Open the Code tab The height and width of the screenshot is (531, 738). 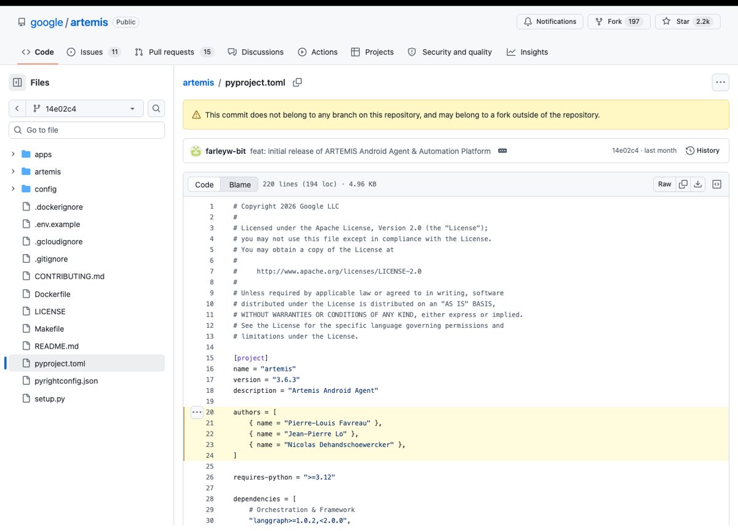coord(38,52)
